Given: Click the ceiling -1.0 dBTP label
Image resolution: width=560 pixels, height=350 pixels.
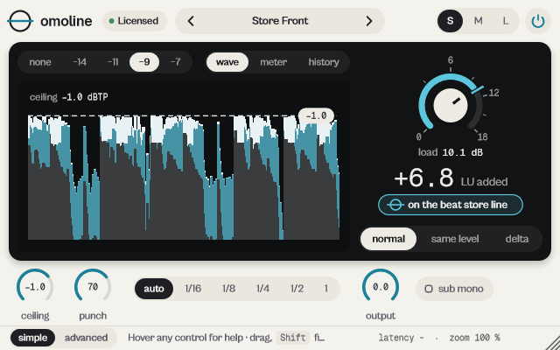Looking at the screenshot, I should pyautogui.click(x=69, y=97).
